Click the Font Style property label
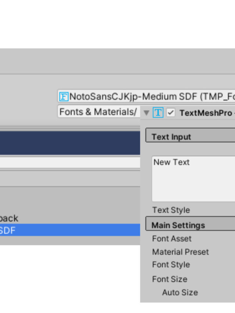 (171, 265)
